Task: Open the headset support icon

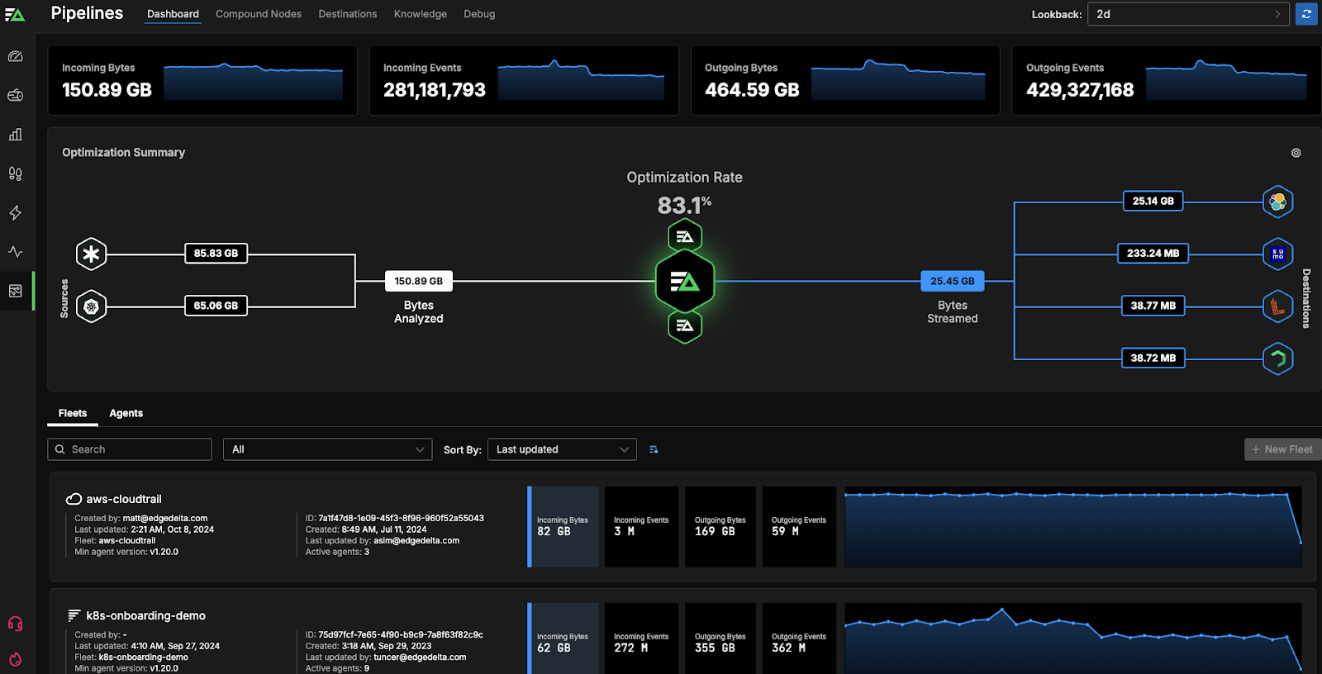Action: click(16, 624)
